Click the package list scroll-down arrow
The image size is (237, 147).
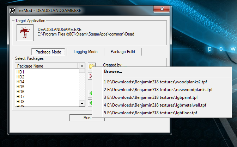(x=82, y=104)
